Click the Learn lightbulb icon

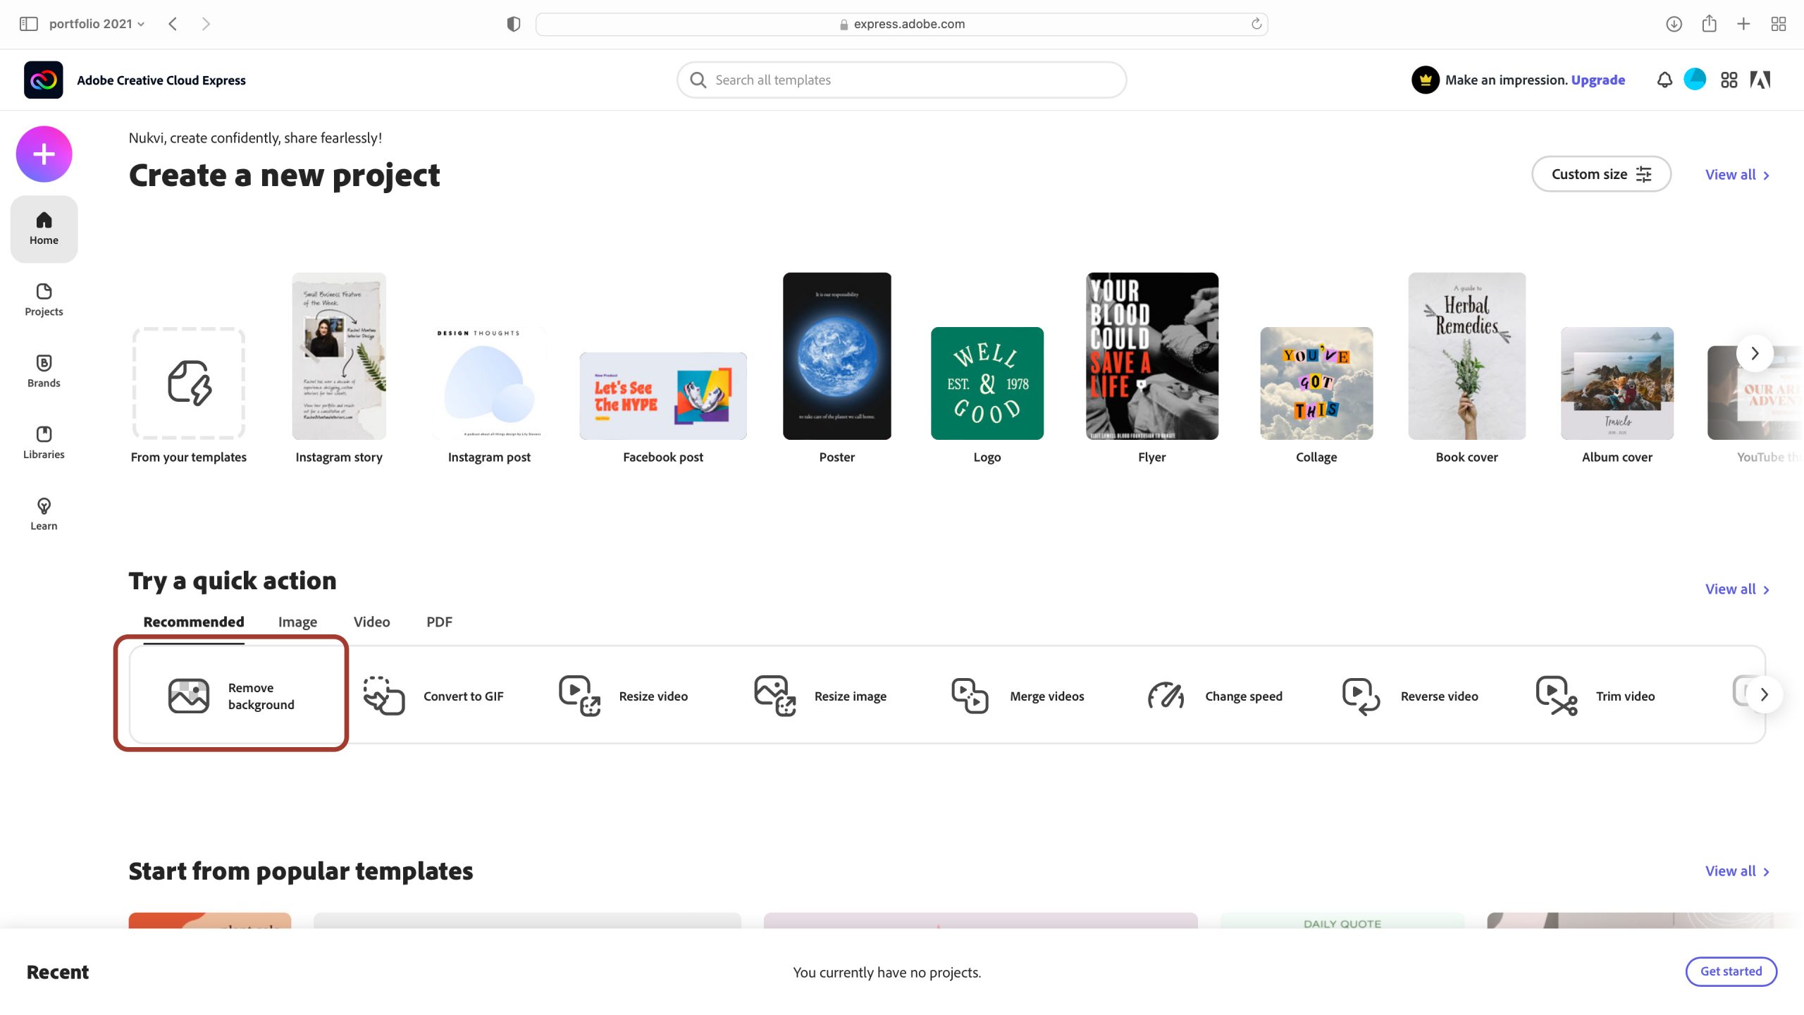pyautogui.click(x=44, y=506)
